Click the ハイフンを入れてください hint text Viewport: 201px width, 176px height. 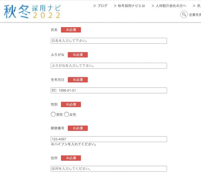[x=74, y=145]
